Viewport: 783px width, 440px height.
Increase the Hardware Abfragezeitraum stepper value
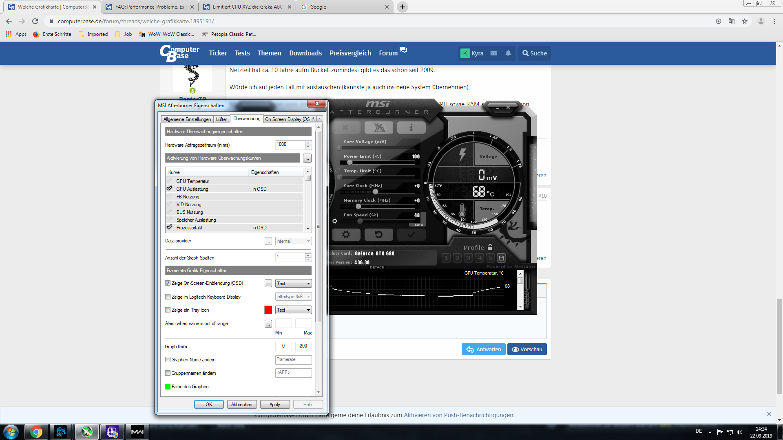click(308, 143)
